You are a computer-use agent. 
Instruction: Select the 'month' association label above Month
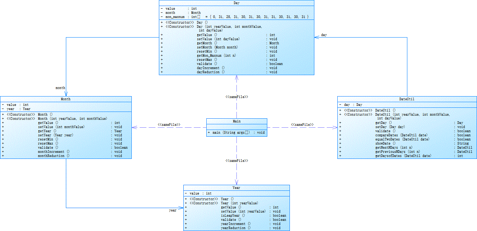[60, 88]
